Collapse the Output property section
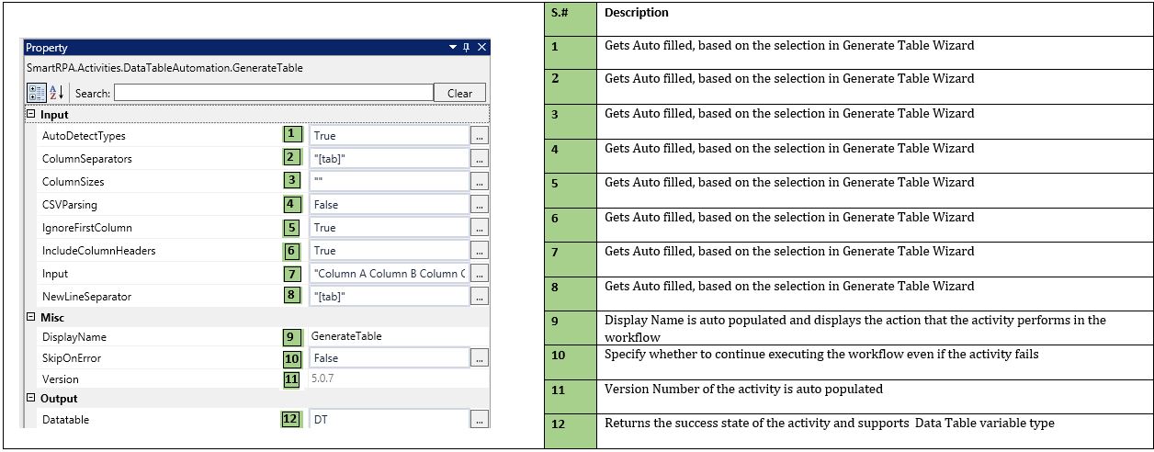The height and width of the screenshot is (452, 1154). [31, 399]
